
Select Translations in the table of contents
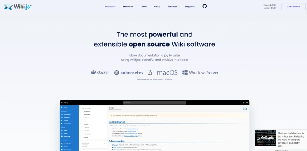[x=88, y=134]
